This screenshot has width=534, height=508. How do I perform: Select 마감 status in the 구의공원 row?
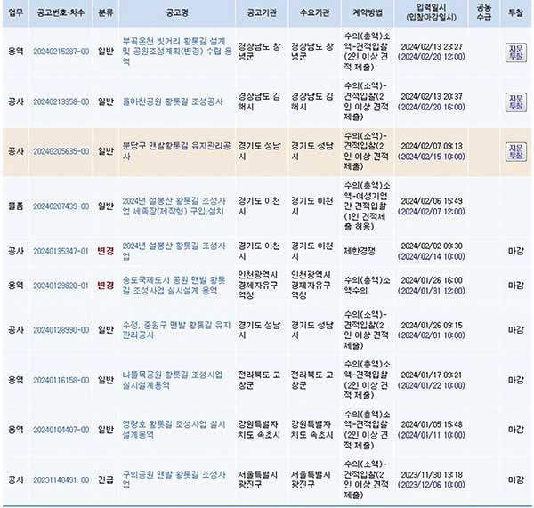(515, 480)
